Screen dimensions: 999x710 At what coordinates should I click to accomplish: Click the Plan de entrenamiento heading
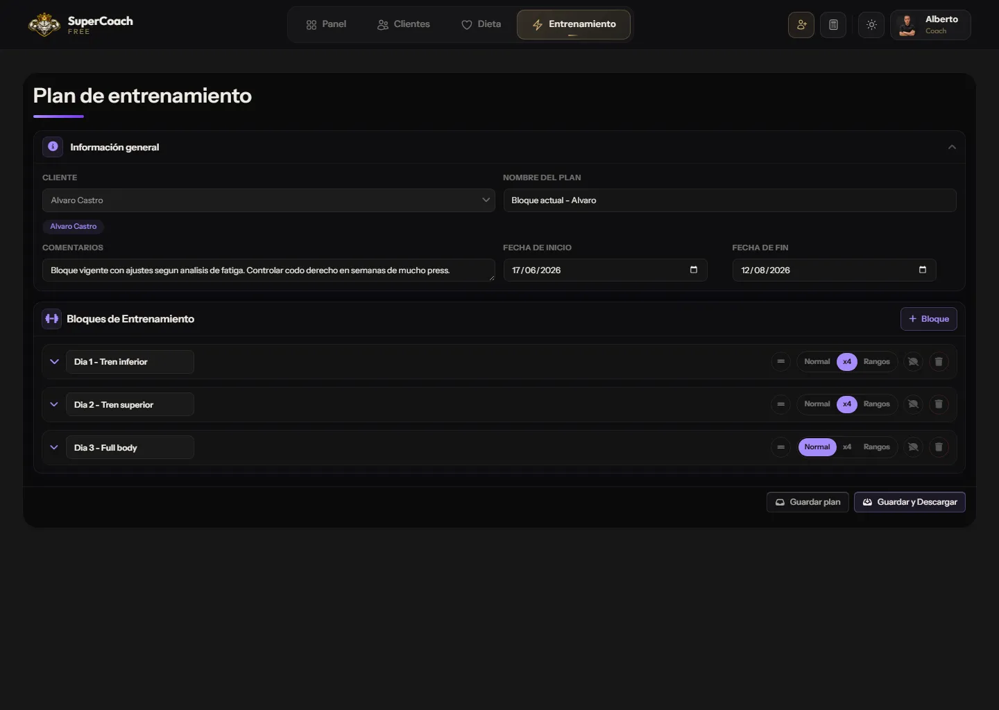pyautogui.click(x=142, y=96)
